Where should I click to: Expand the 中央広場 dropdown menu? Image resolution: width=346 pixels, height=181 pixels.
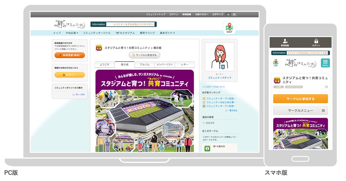tap(72, 33)
